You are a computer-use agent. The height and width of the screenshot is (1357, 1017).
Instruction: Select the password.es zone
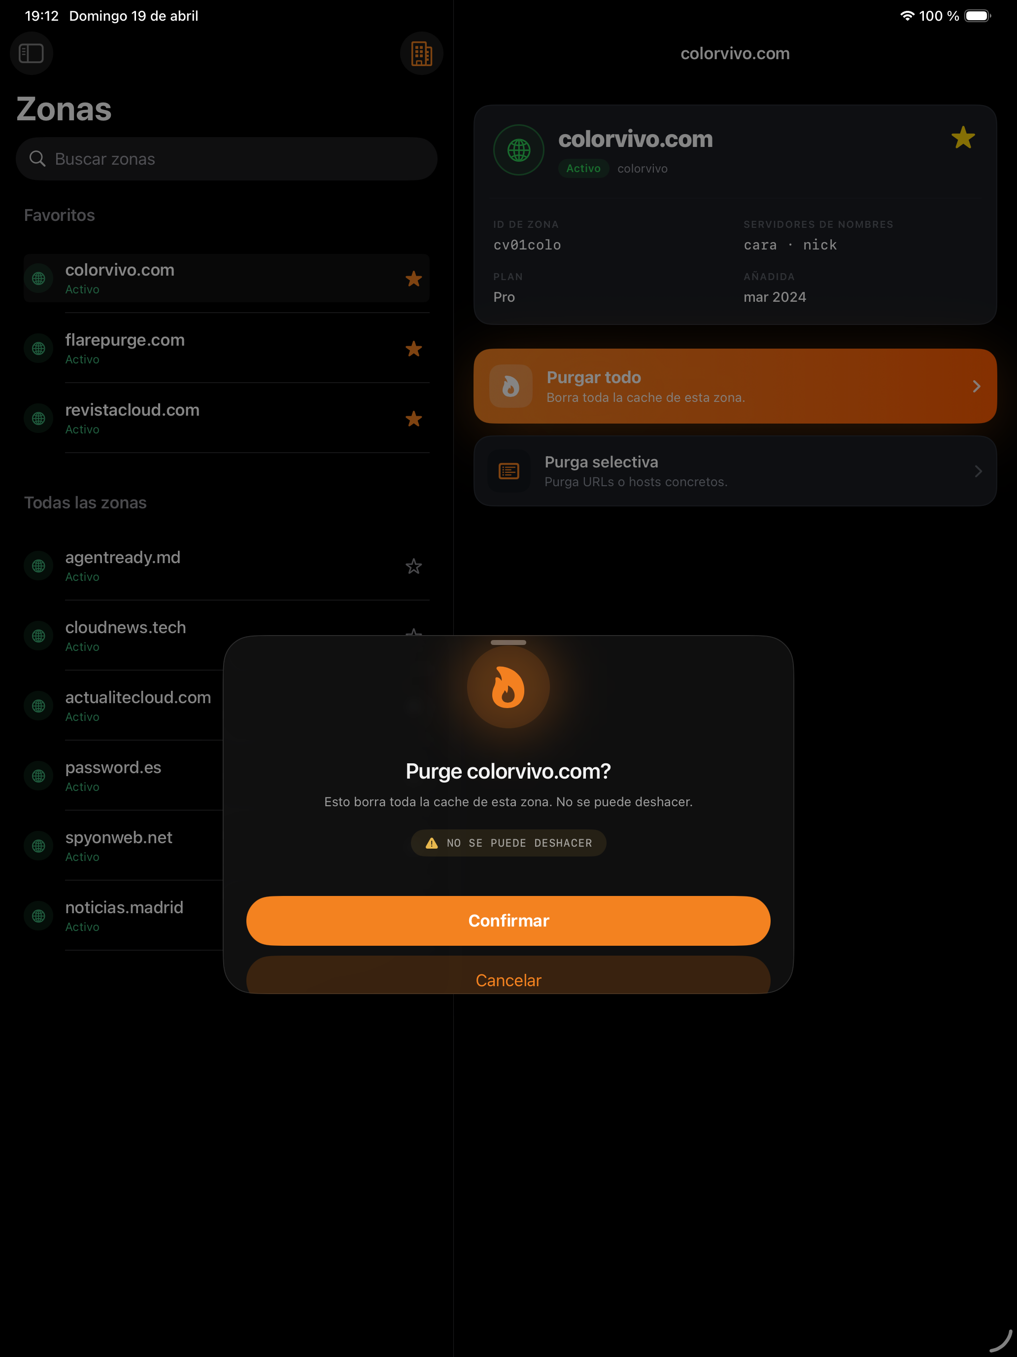113,776
